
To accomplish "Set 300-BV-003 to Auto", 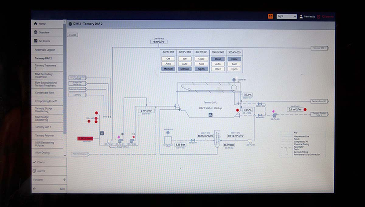I will pos(218,64).
